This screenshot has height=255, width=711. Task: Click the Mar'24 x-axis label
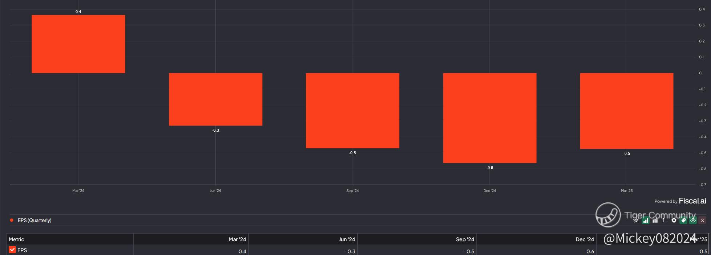pyautogui.click(x=78, y=190)
